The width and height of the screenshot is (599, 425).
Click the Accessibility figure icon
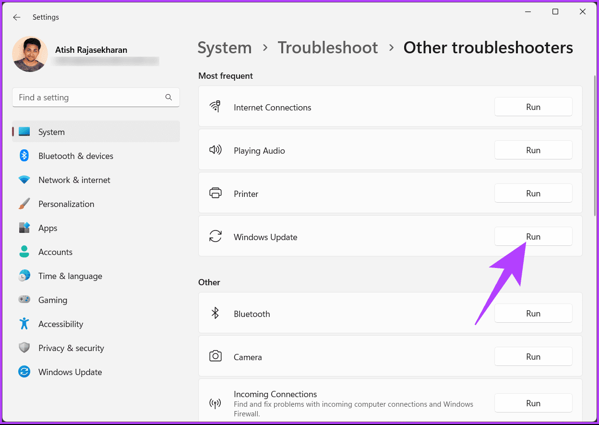click(x=24, y=324)
